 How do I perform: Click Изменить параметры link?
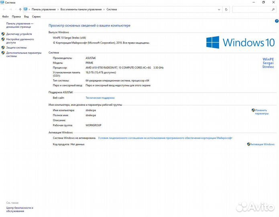(x=262, y=112)
